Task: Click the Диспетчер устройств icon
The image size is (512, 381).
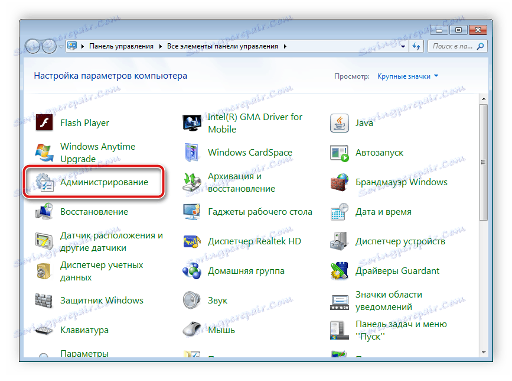Action: pyautogui.click(x=339, y=241)
